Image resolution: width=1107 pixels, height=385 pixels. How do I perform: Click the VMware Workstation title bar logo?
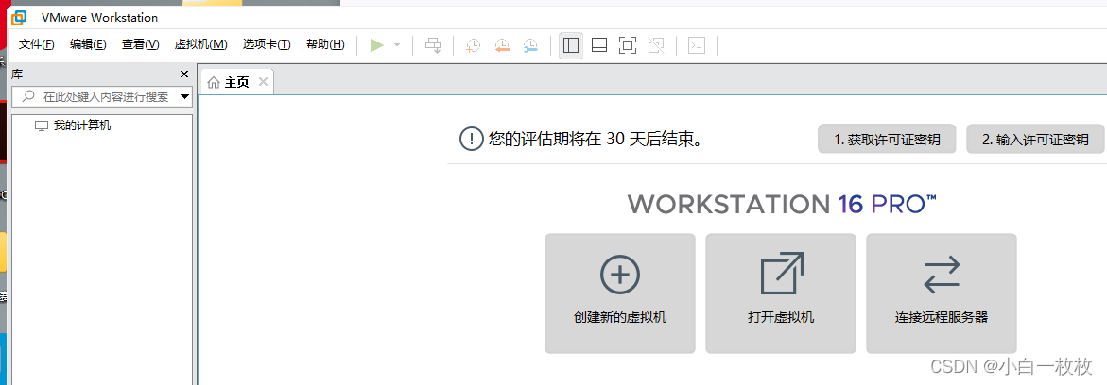click(20, 18)
